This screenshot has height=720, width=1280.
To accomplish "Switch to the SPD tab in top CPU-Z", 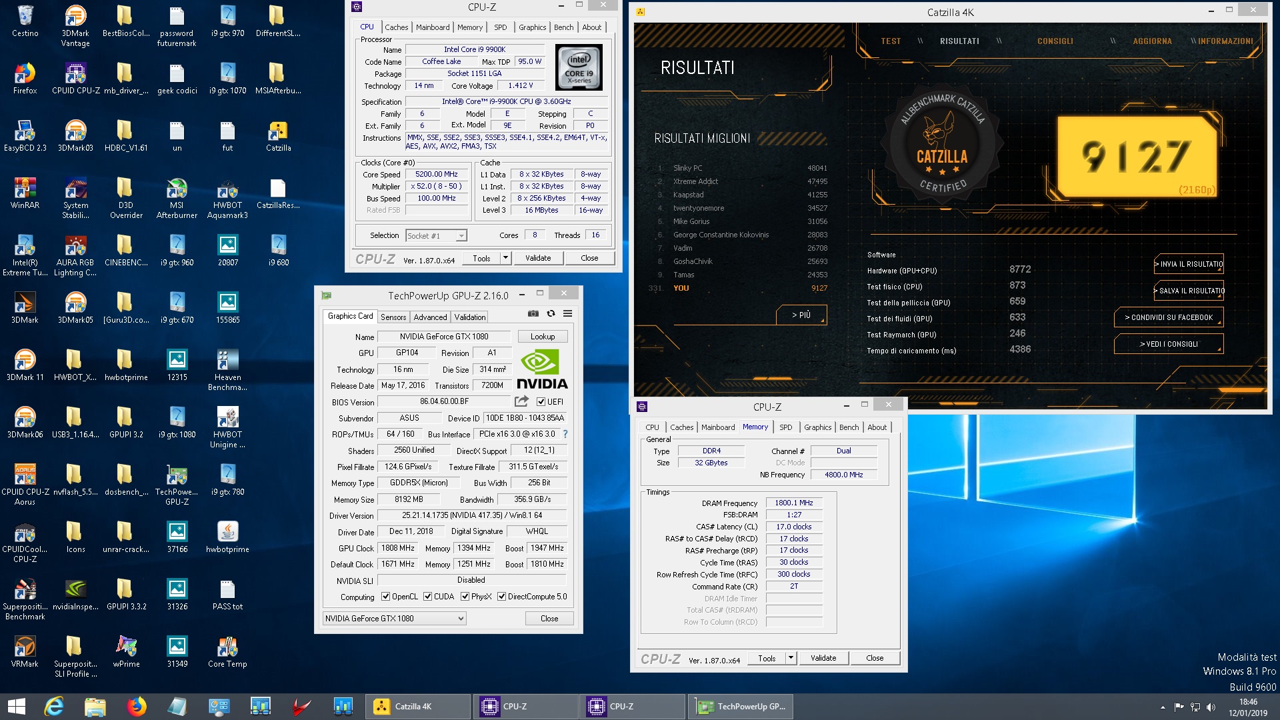I will (x=500, y=27).
